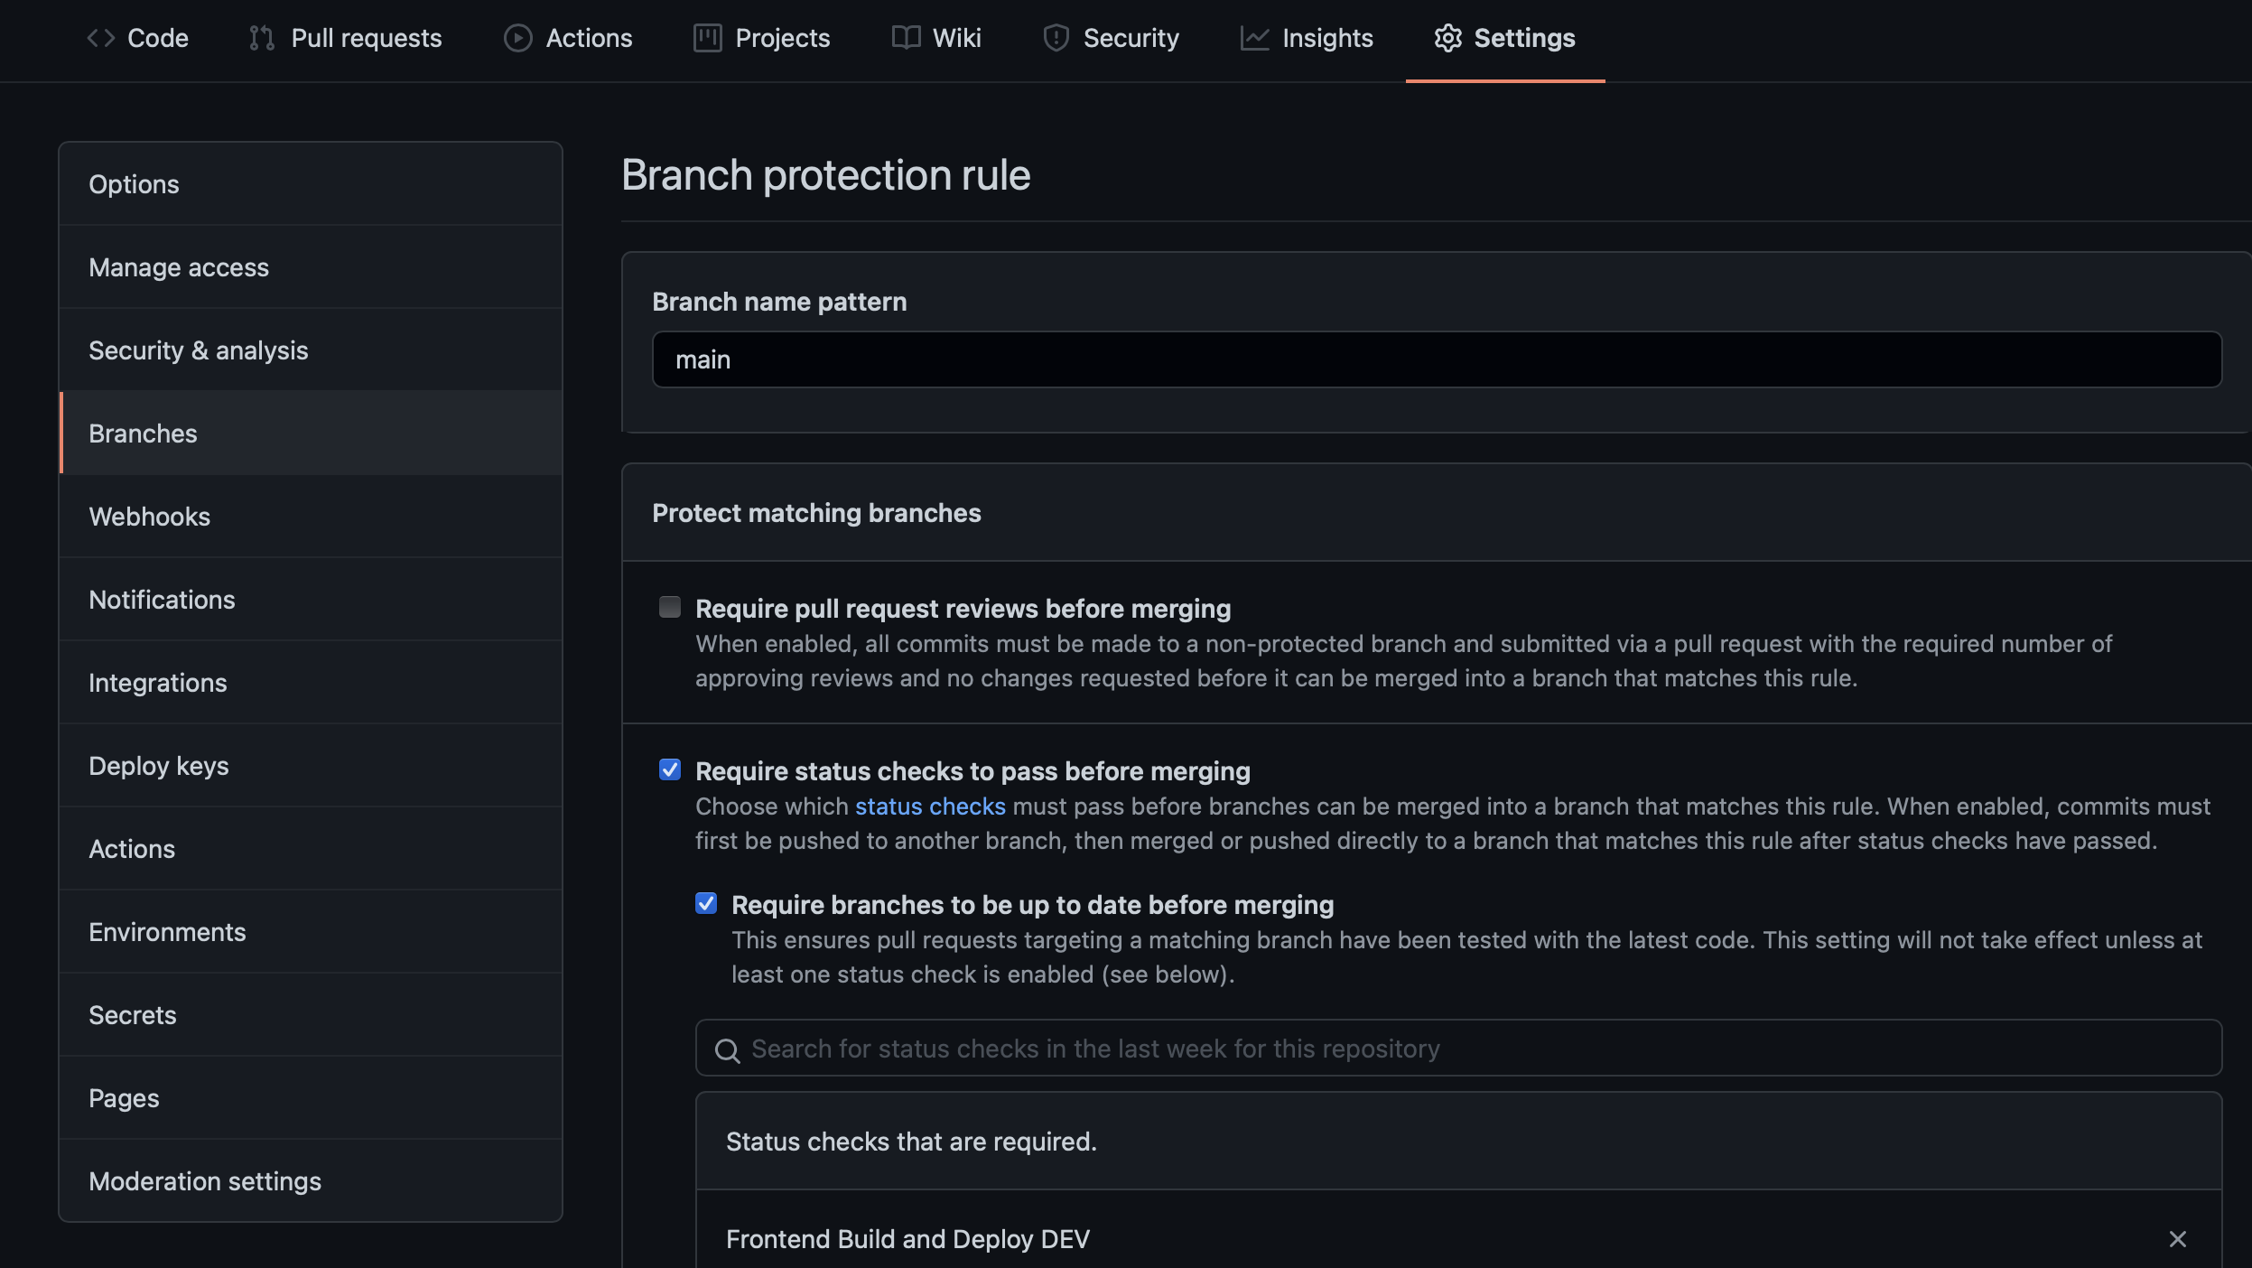2252x1268 pixels.
Task: Click the Wiki book icon
Action: tap(906, 38)
